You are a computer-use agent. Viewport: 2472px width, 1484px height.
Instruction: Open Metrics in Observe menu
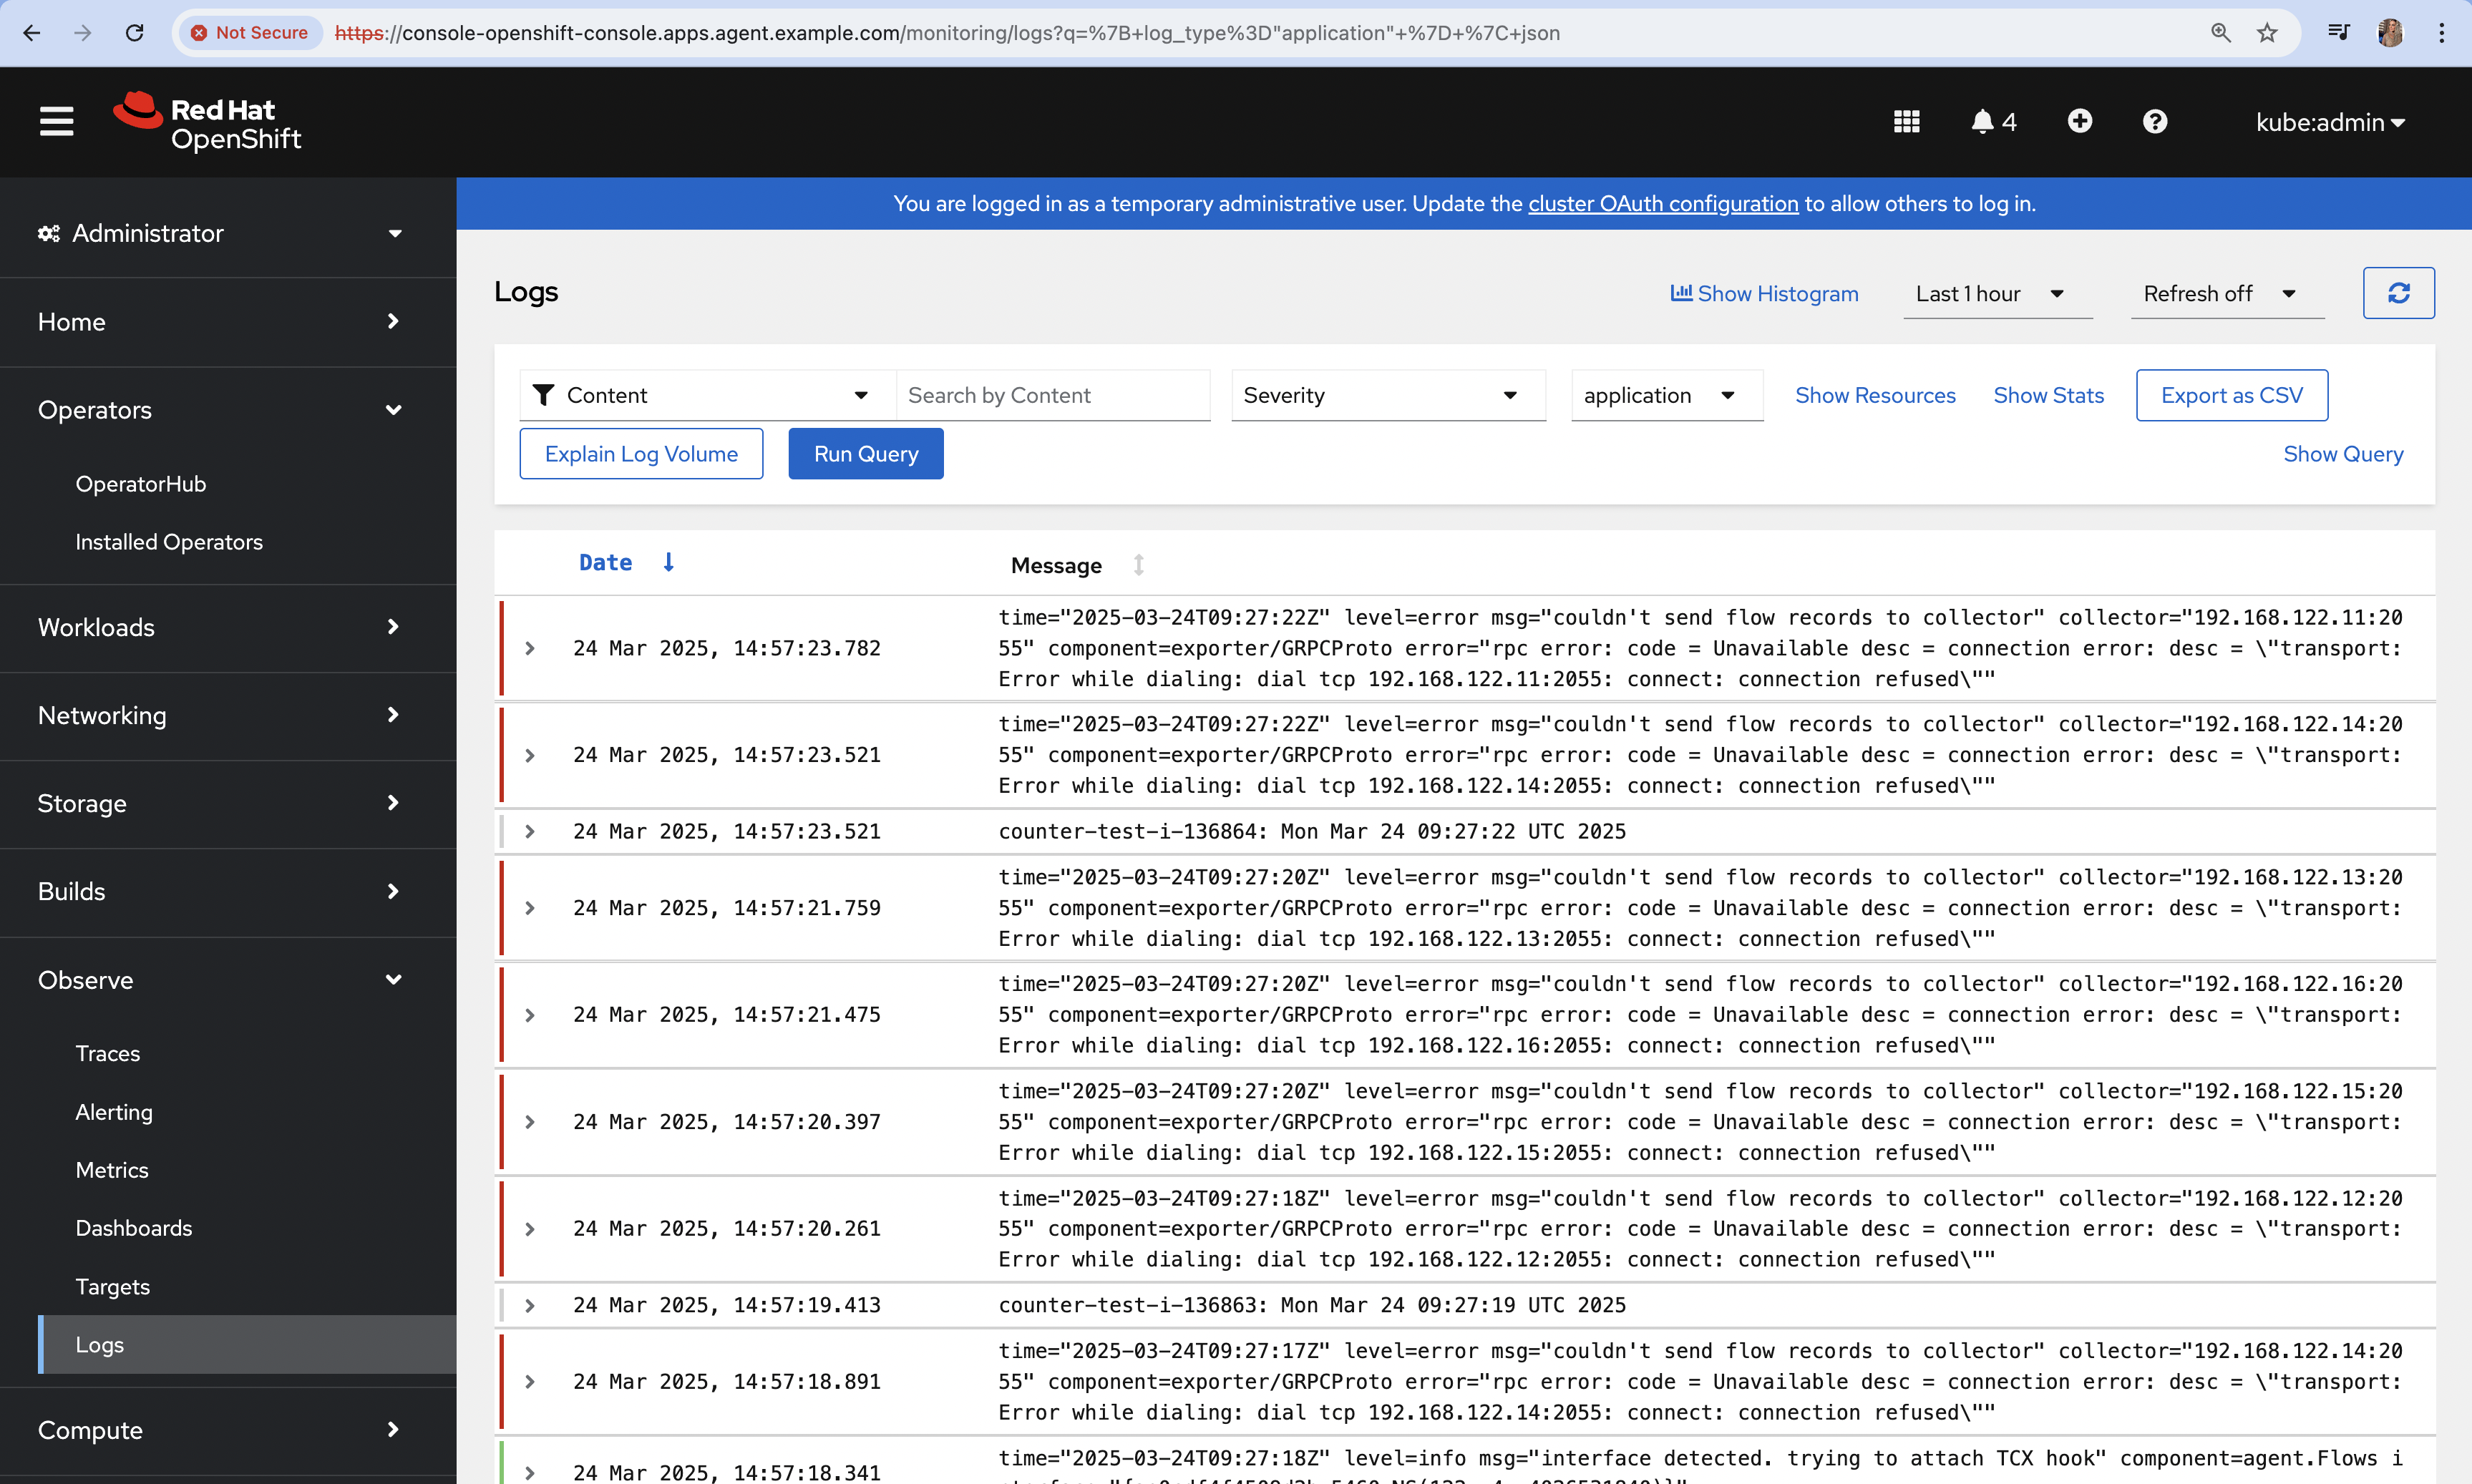pyautogui.click(x=111, y=1169)
